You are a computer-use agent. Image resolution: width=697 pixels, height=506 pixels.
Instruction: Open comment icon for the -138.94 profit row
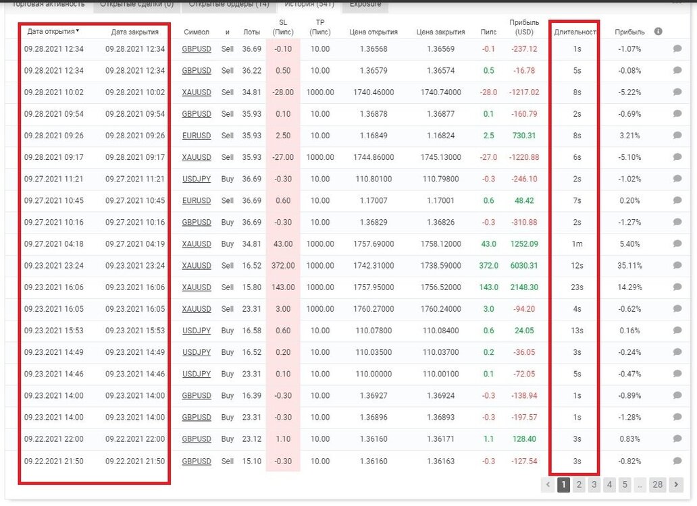677,395
